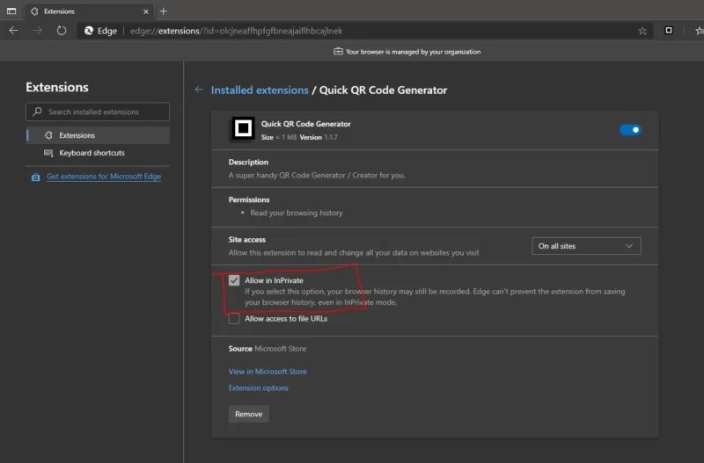Add this page to favorites with star
Screen dimensions: 704x463
642,31
